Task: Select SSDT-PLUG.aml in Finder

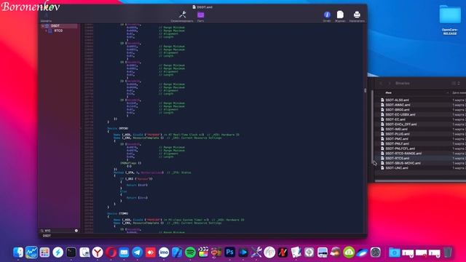Action: tap(398, 134)
